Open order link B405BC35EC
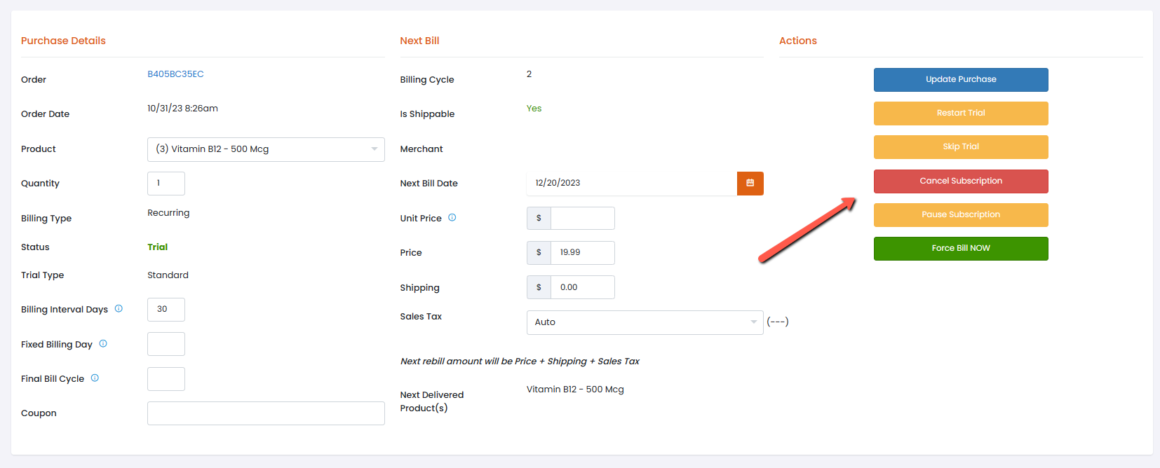The image size is (1160, 468). 175,74
